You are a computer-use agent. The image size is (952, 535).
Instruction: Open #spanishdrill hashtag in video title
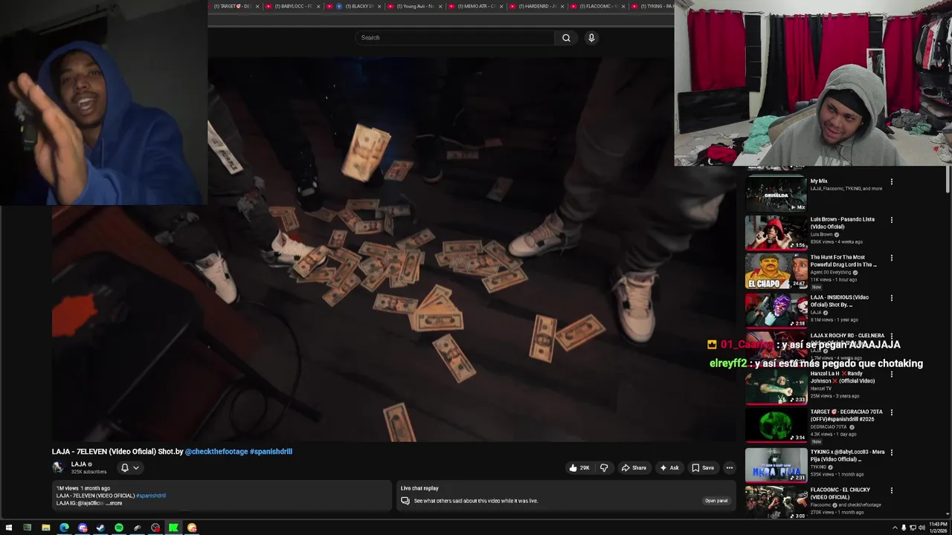click(x=271, y=451)
